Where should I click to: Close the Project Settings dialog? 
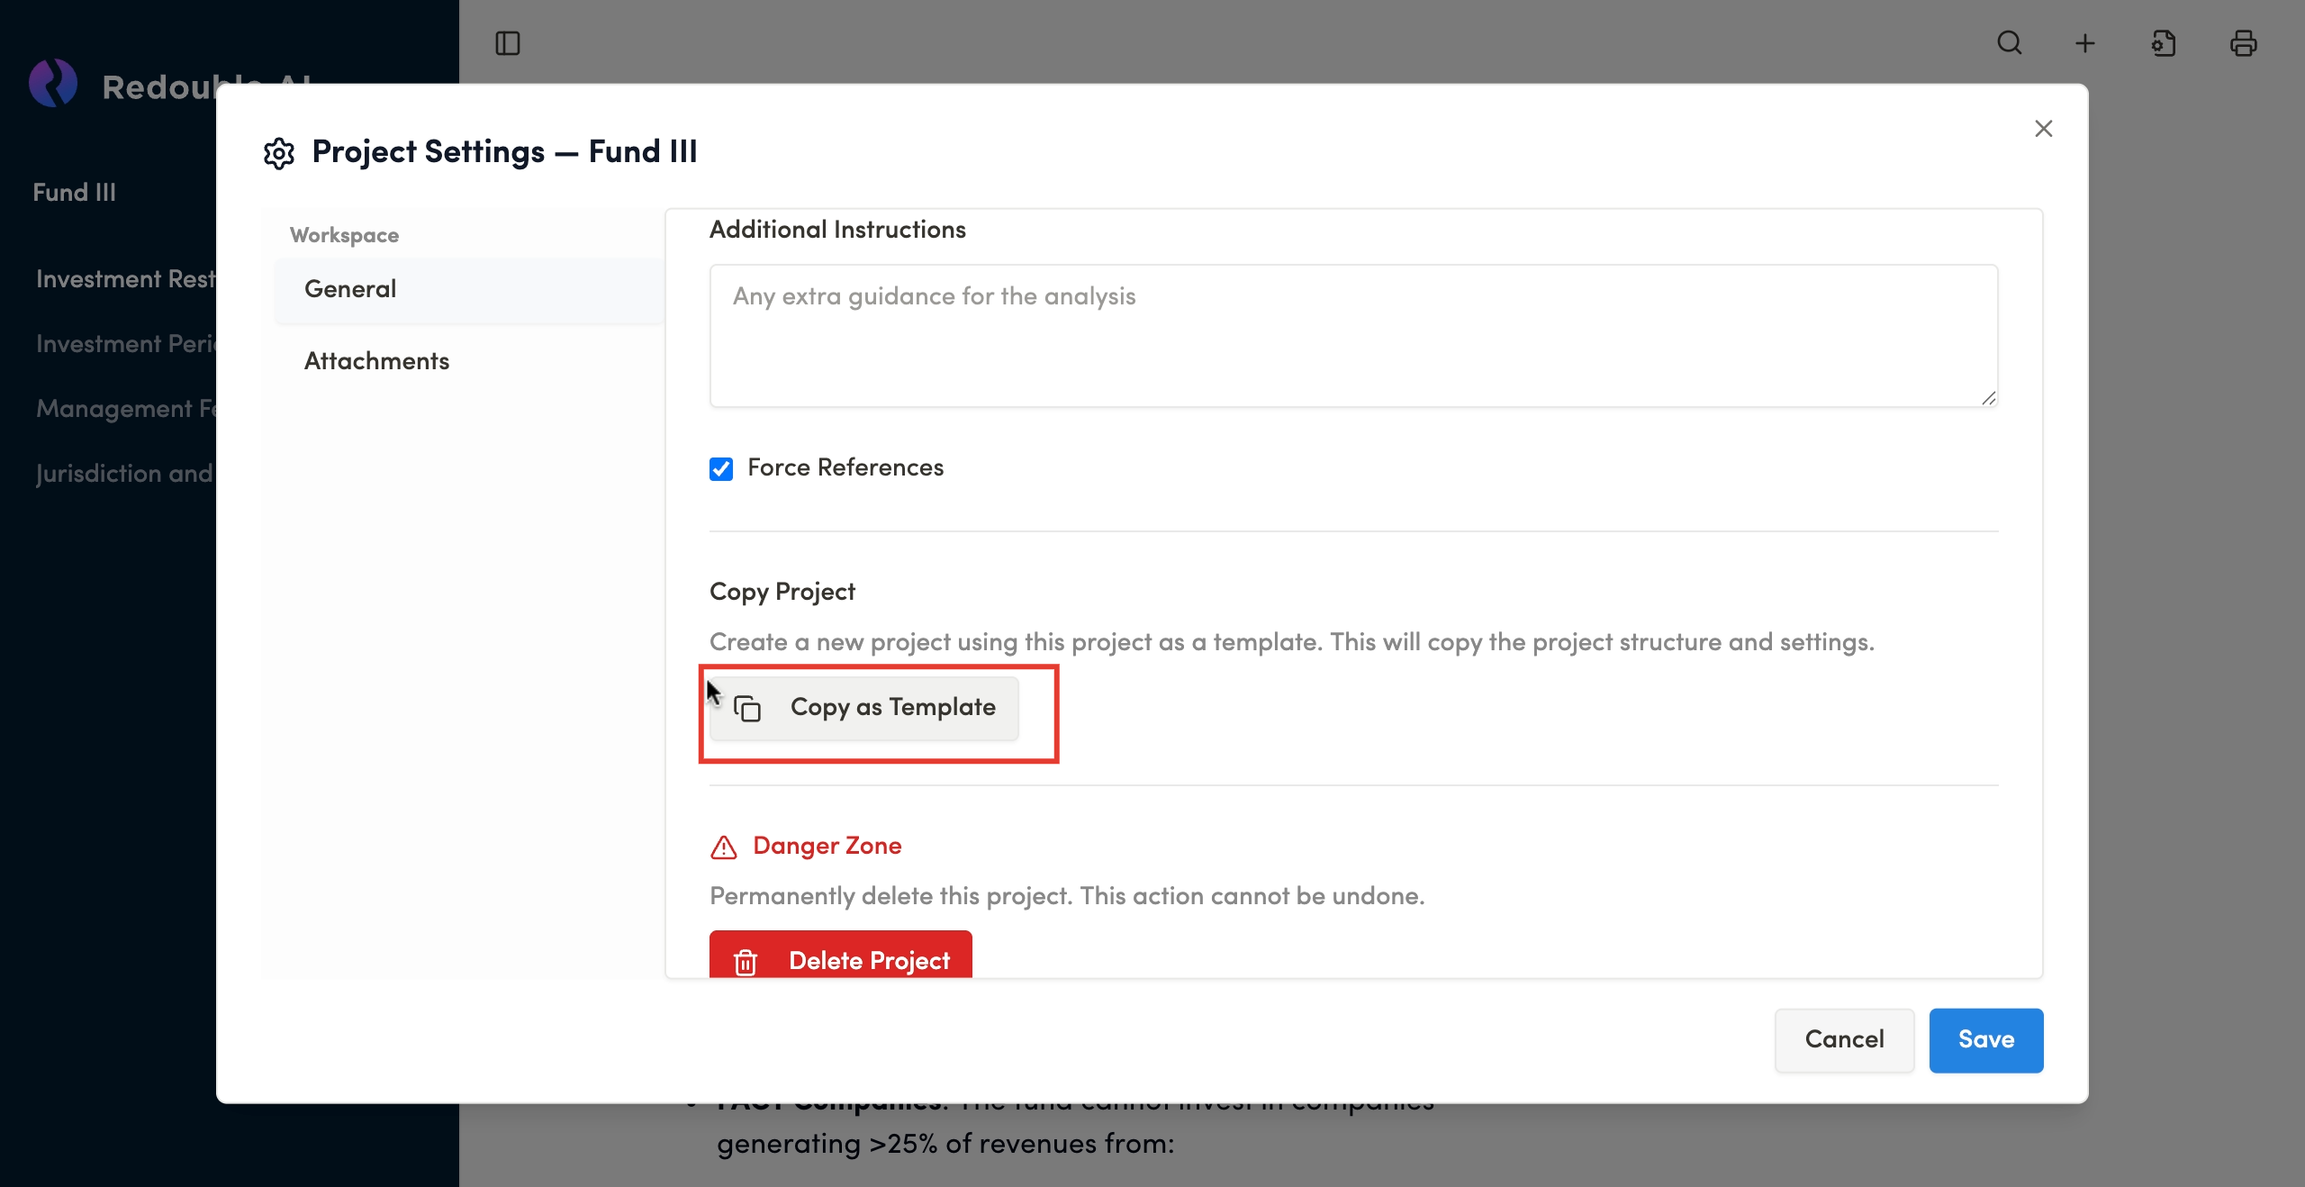point(2043,129)
